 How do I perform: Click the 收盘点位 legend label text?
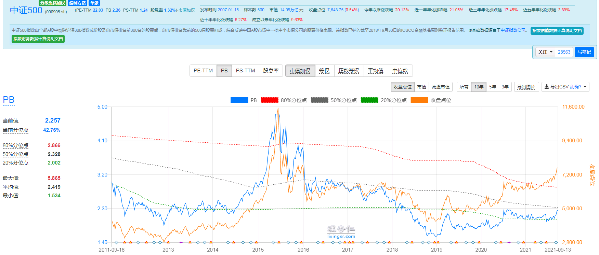[x=441, y=100]
